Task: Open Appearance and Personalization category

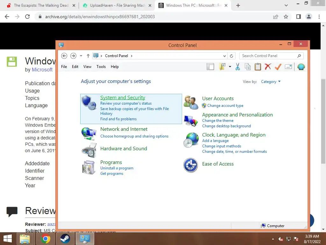Action: point(237,115)
